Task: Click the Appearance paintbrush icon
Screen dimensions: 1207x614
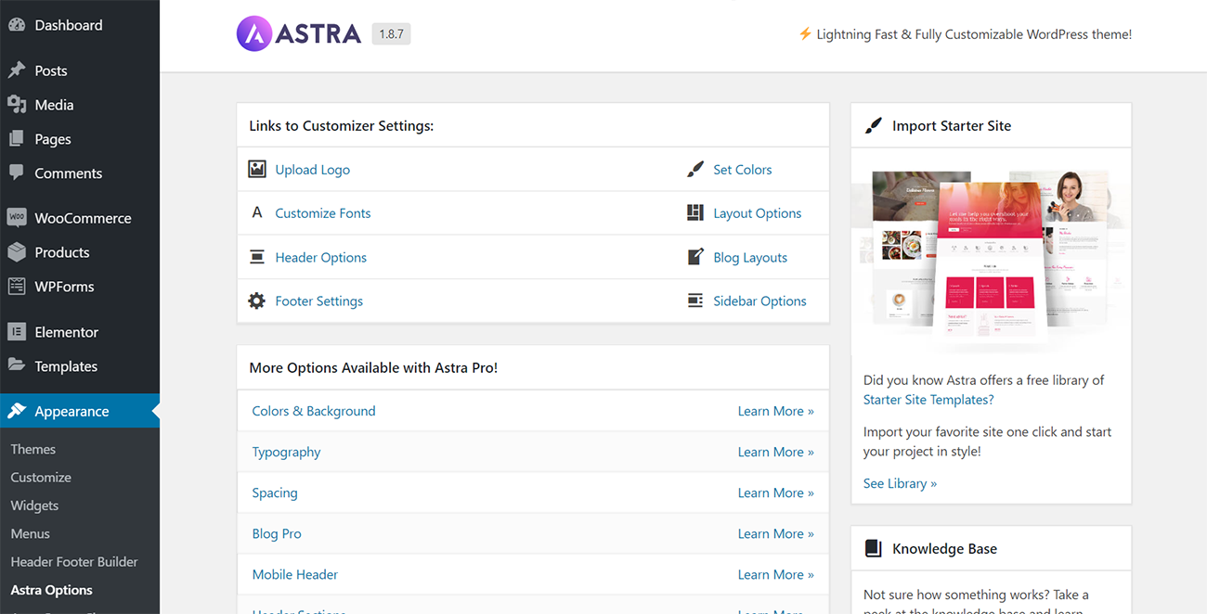Action: (x=17, y=411)
